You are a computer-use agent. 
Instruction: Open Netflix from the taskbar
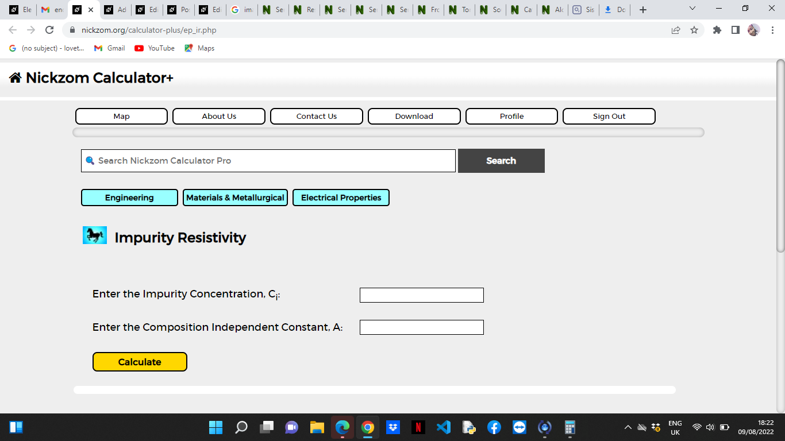pyautogui.click(x=418, y=427)
